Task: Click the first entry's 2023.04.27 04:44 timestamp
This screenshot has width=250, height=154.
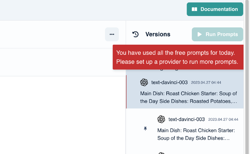Action: 206,83
